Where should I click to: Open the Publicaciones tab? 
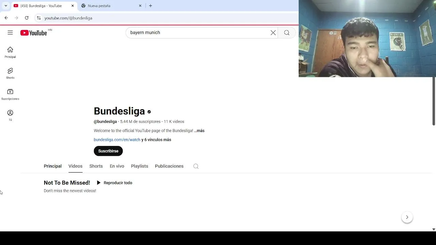(169, 166)
